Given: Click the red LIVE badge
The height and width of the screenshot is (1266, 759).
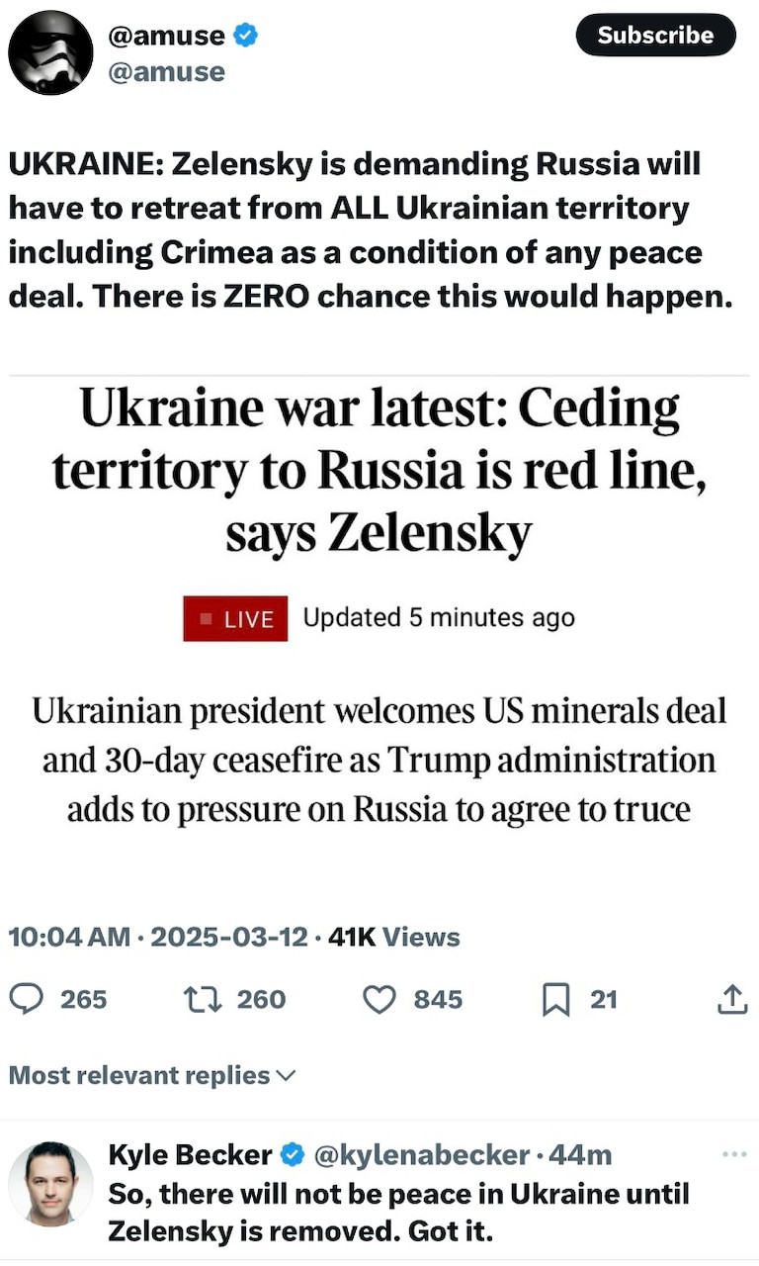Looking at the screenshot, I should pyautogui.click(x=235, y=619).
